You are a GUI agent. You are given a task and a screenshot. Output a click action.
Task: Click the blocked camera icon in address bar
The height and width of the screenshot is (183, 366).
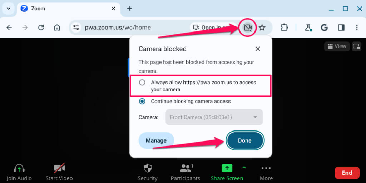pyautogui.click(x=247, y=28)
